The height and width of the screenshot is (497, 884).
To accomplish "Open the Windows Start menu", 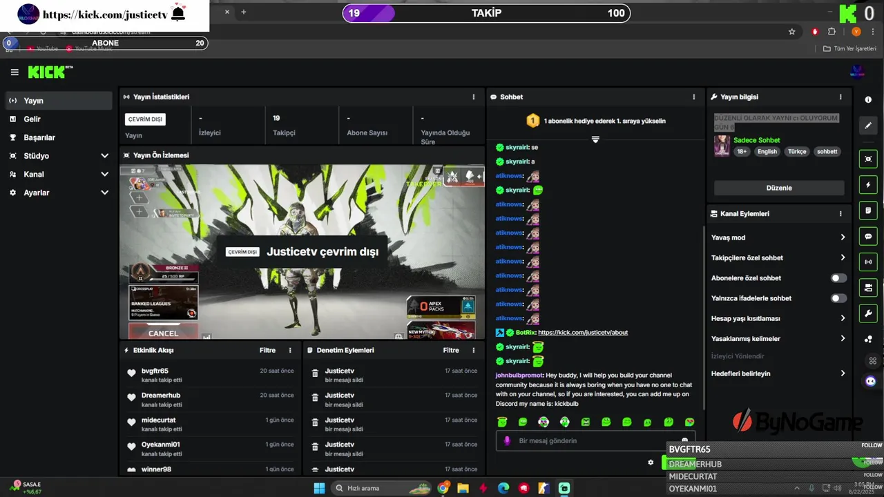I will tap(319, 488).
